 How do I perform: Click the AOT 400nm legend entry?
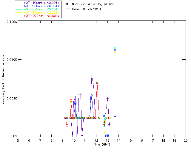point(38,3)
